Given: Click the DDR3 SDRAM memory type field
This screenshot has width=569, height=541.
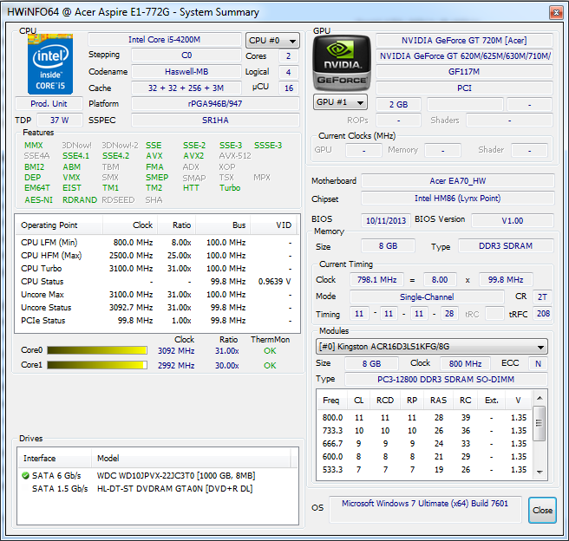Looking at the screenshot, I should tap(506, 246).
